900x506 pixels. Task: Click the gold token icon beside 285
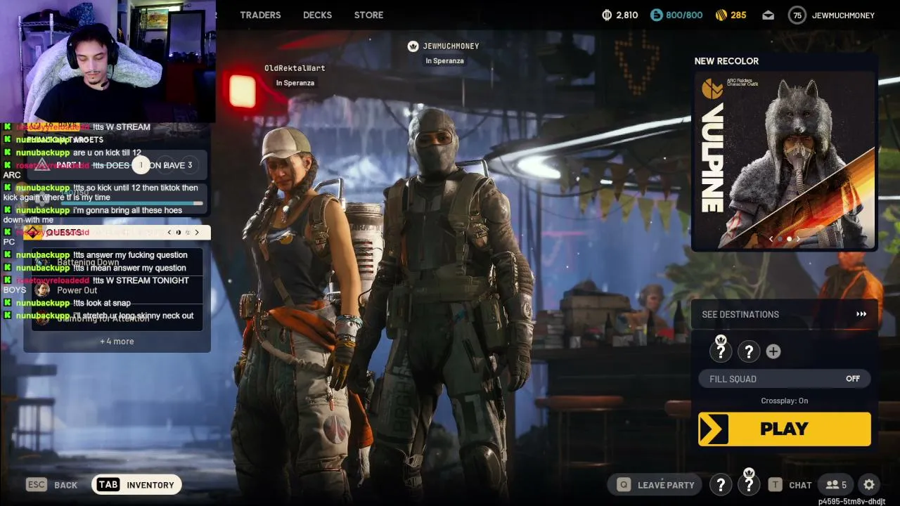tap(721, 15)
